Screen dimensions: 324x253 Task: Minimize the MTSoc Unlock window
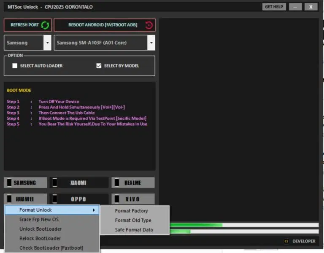pos(295,7)
